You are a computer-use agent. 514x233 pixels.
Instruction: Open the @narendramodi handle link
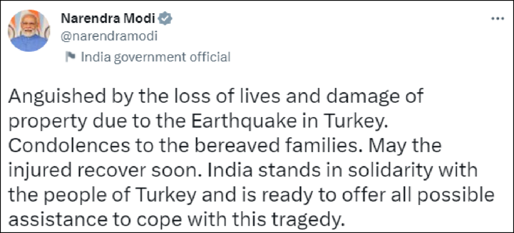tap(109, 36)
